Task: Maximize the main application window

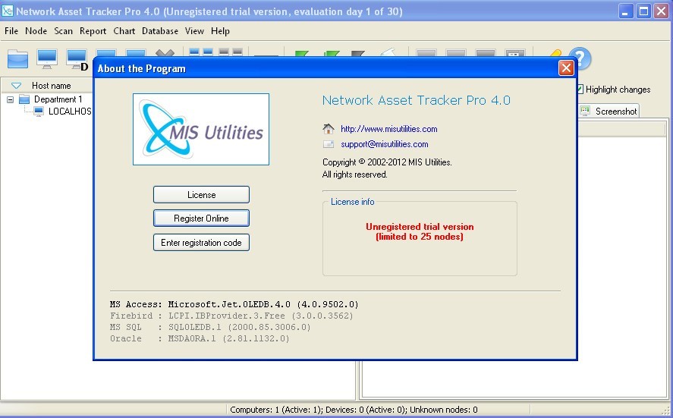Action: [x=644, y=11]
